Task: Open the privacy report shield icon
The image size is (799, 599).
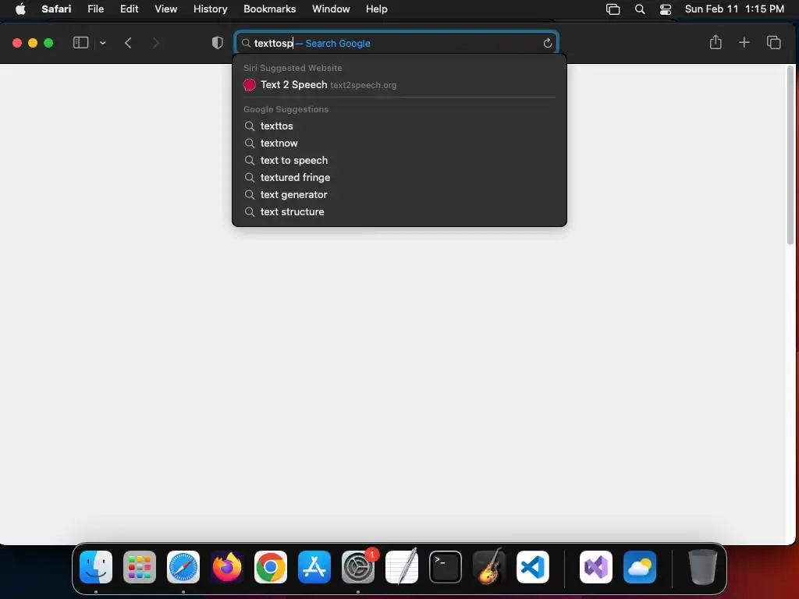Action: [x=218, y=43]
